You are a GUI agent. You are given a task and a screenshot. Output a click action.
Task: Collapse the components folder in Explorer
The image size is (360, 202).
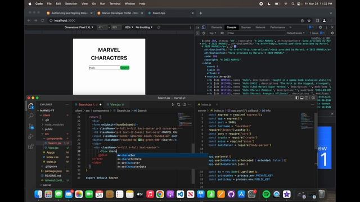55,139
